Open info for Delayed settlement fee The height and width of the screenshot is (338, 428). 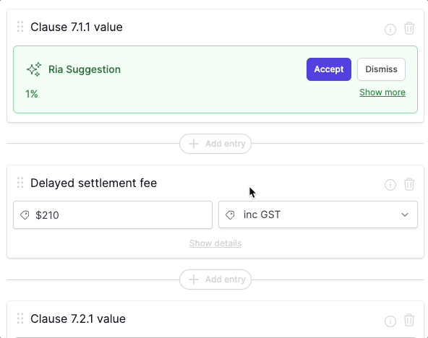390,185
